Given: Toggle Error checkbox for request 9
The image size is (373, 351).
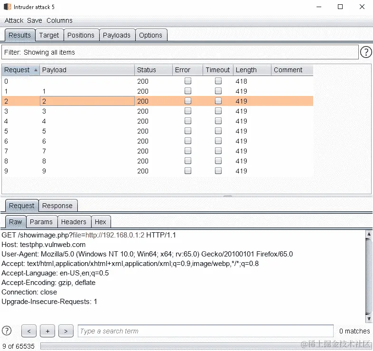Looking at the screenshot, I should pyautogui.click(x=188, y=171).
